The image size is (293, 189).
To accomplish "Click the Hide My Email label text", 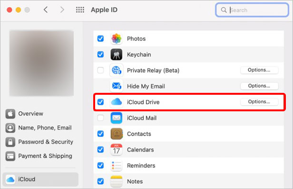I will tap(146, 86).
